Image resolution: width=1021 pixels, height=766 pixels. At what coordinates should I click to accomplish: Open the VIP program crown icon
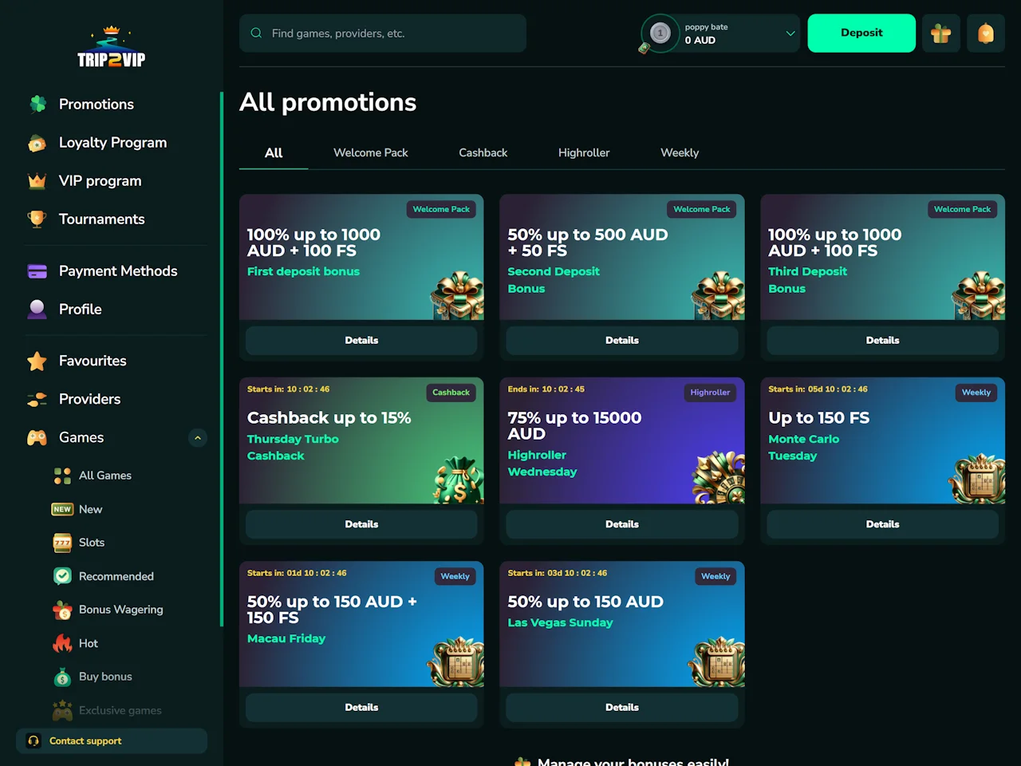click(x=37, y=181)
